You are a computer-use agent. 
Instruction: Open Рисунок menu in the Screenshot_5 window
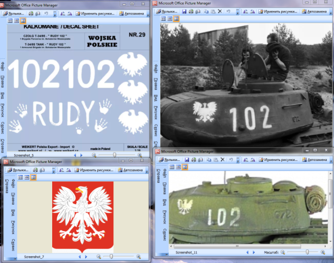click(2, 110)
